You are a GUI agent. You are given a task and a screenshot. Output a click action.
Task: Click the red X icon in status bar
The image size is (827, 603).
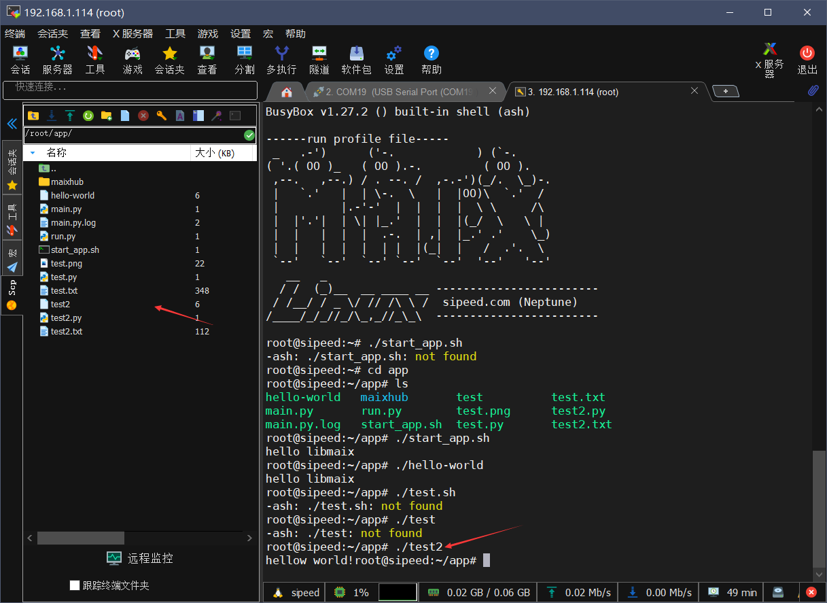[x=811, y=592]
